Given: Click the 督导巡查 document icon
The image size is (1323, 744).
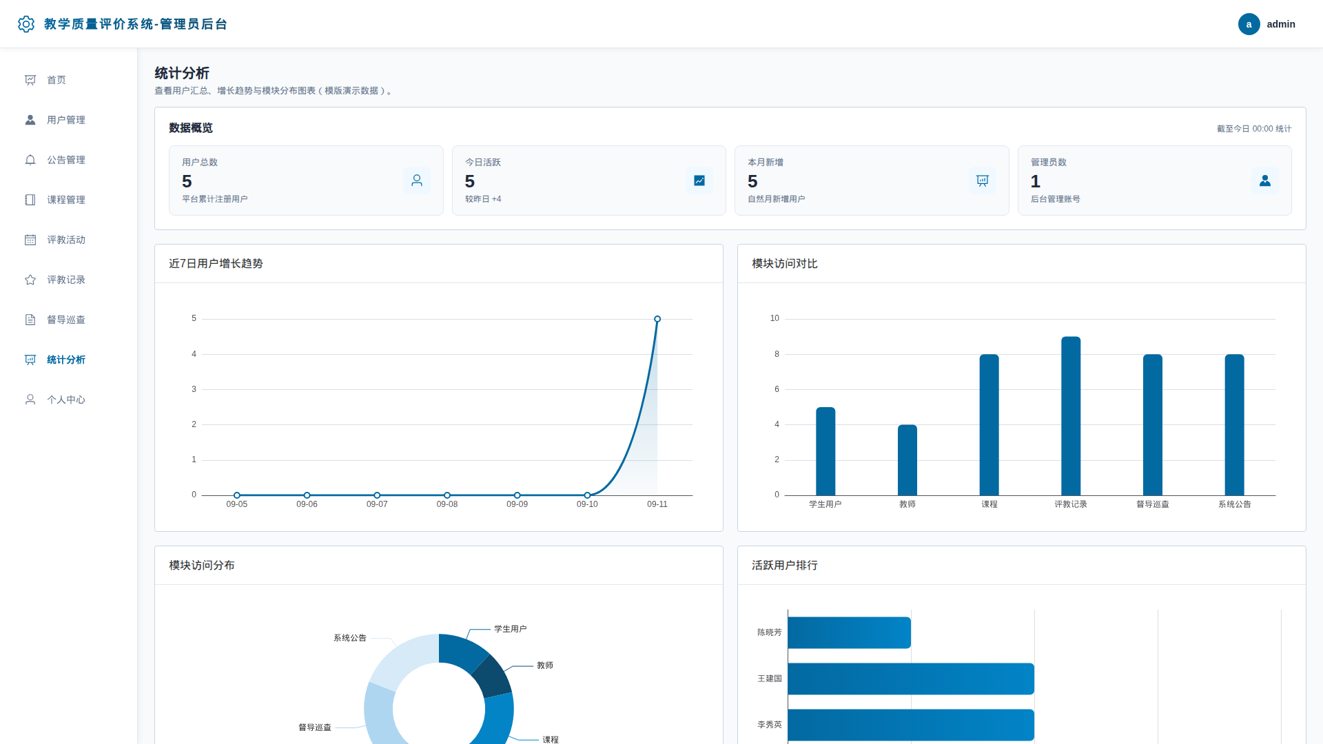Looking at the screenshot, I should point(30,320).
